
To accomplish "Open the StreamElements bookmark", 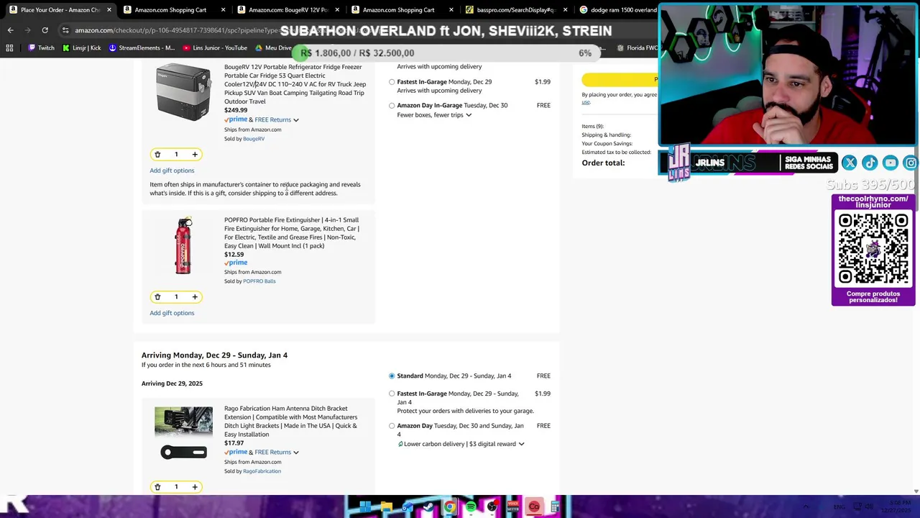I will 141,48.
